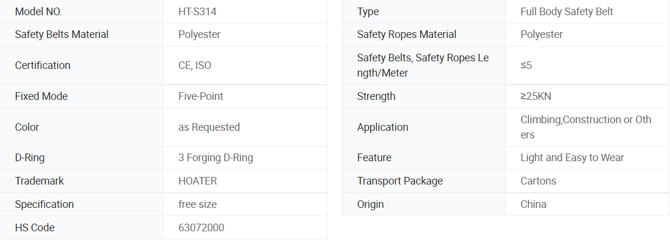
Task: Click the Transport Package label cell
Action: [424, 181]
